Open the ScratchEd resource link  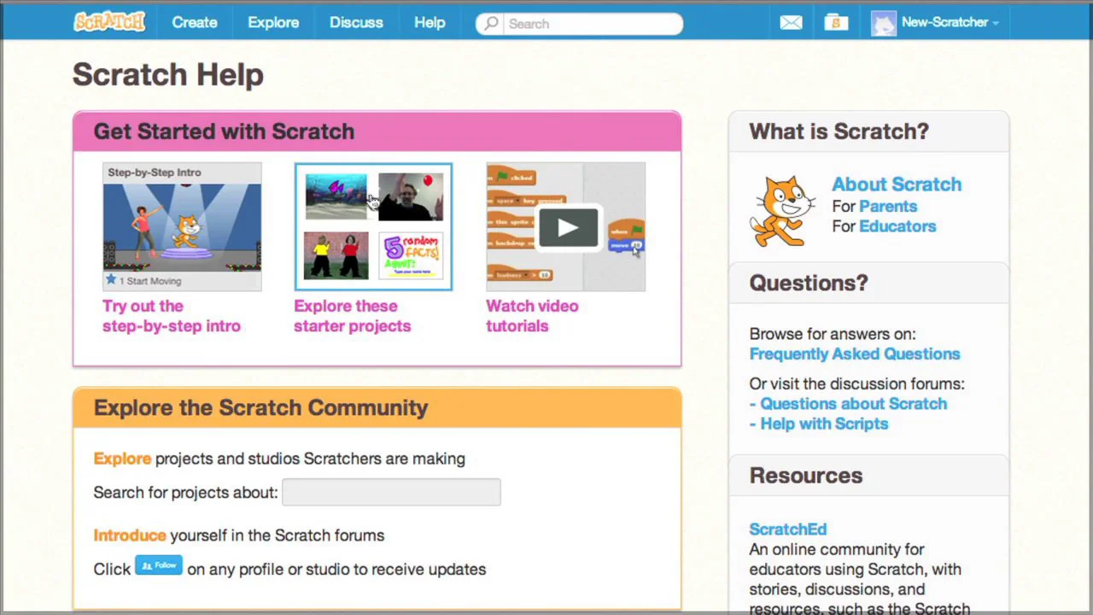pyautogui.click(x=788, y=530)
